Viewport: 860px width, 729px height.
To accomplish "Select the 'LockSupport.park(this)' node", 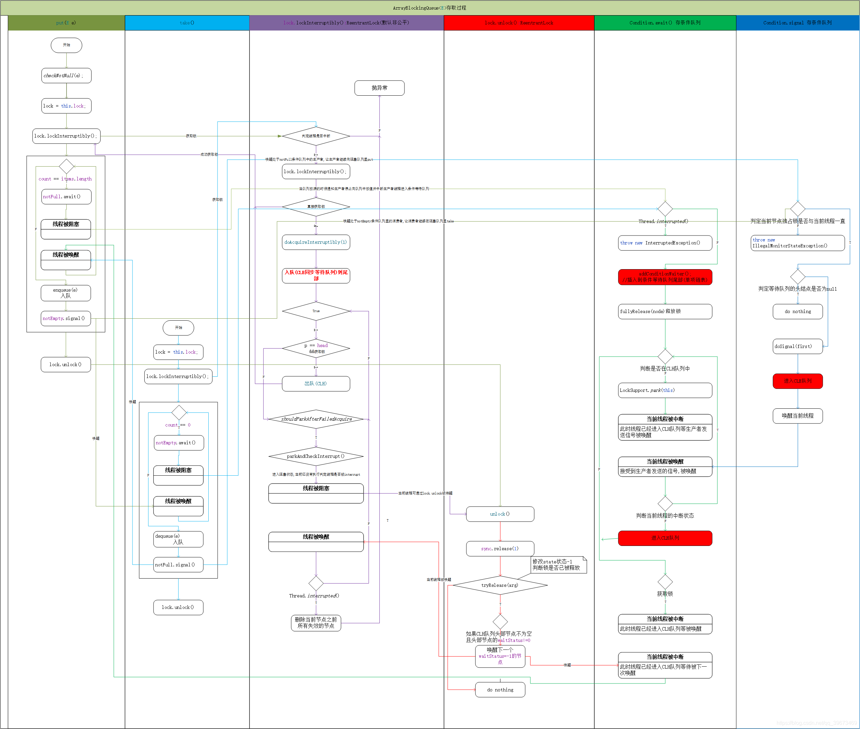I will [x=665, y=391].
